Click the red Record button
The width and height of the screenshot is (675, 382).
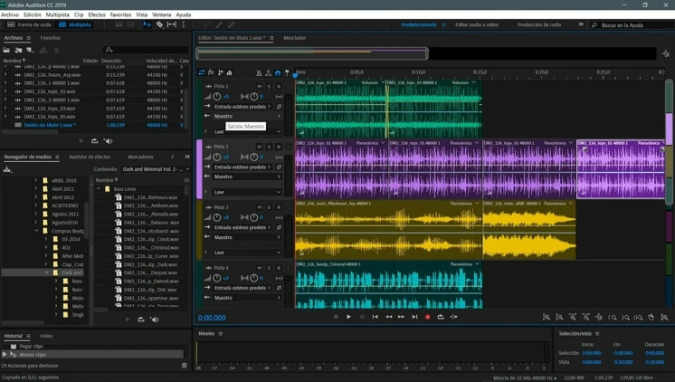click(427, 317)
